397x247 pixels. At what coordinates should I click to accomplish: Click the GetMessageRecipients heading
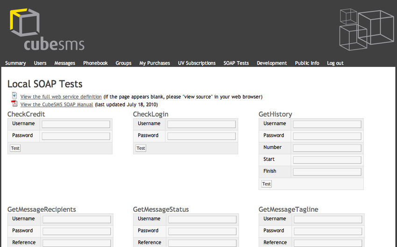point(42,209)
